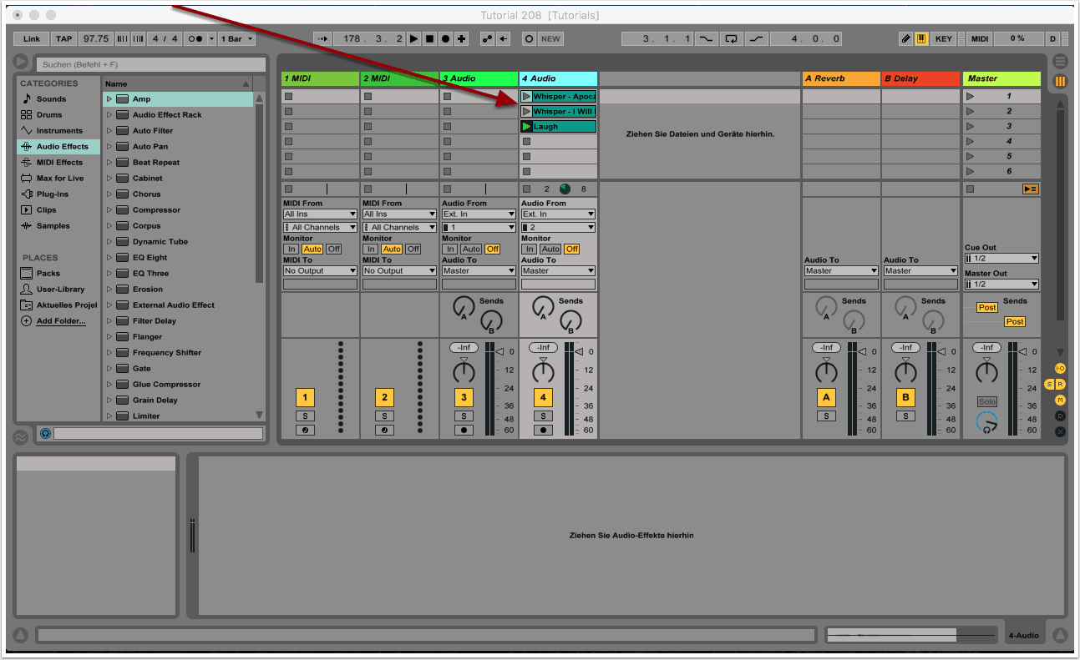
Task: Select the Instruments category in the browser
Action: 58,131
